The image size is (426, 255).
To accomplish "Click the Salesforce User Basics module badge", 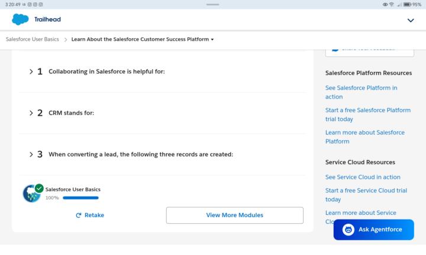I will click(x=31, y=194).
